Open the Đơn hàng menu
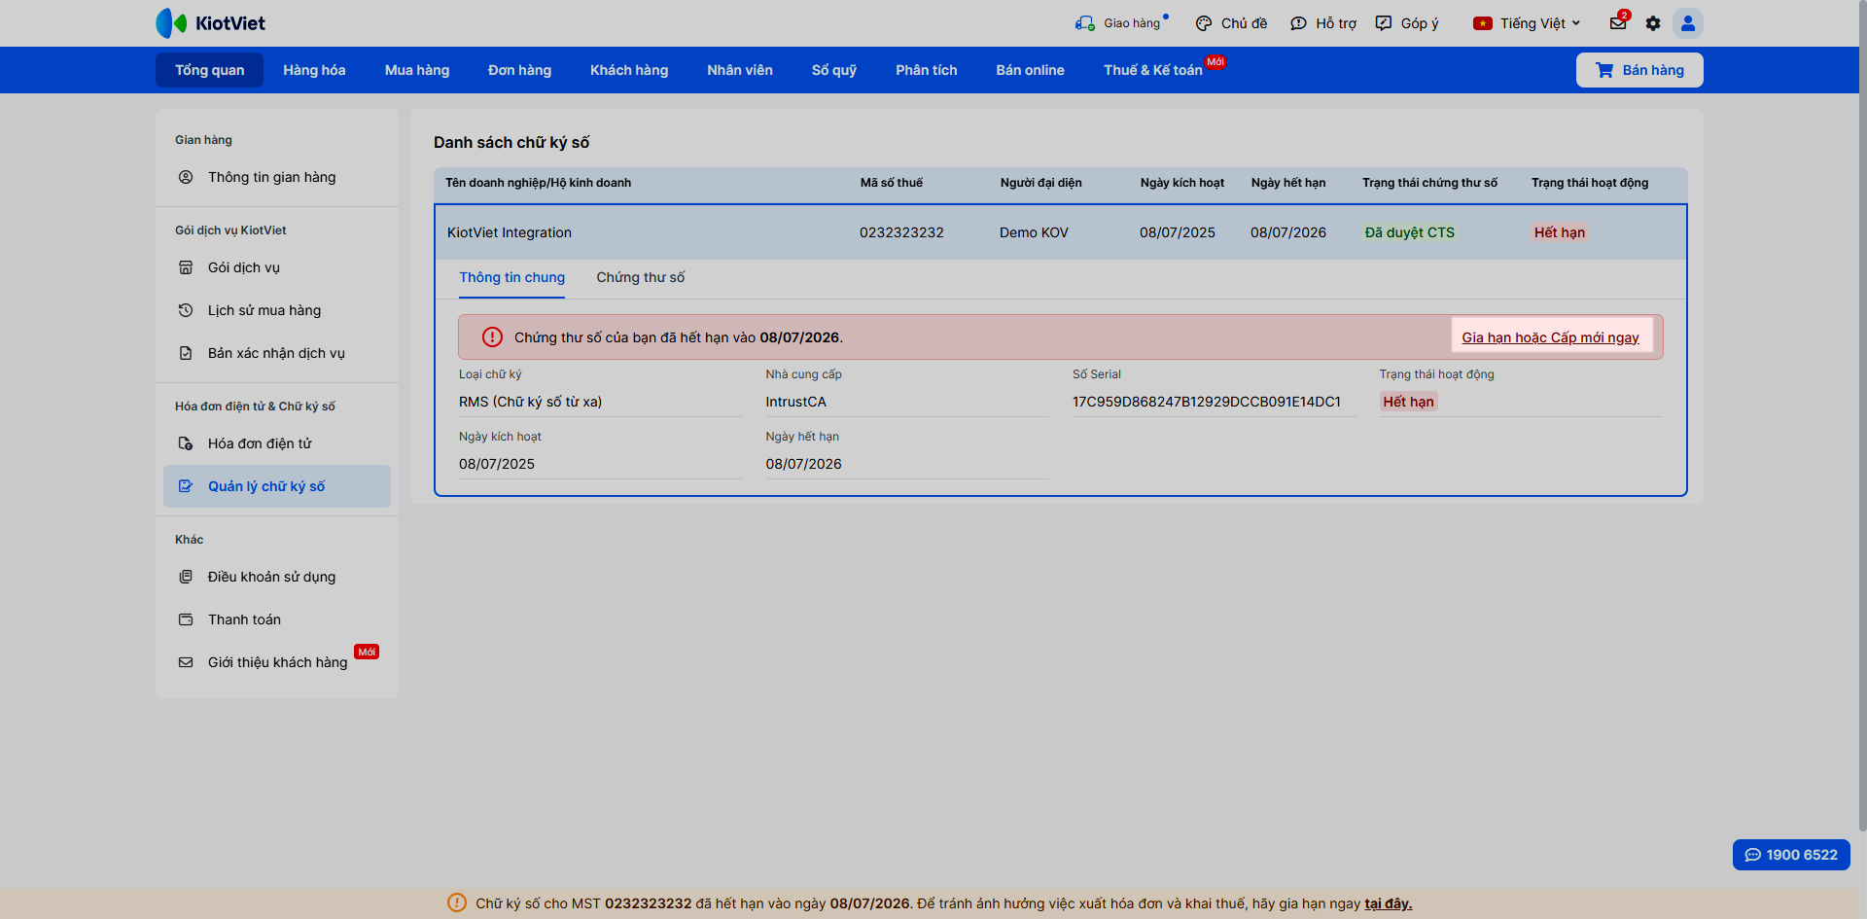 519,70
